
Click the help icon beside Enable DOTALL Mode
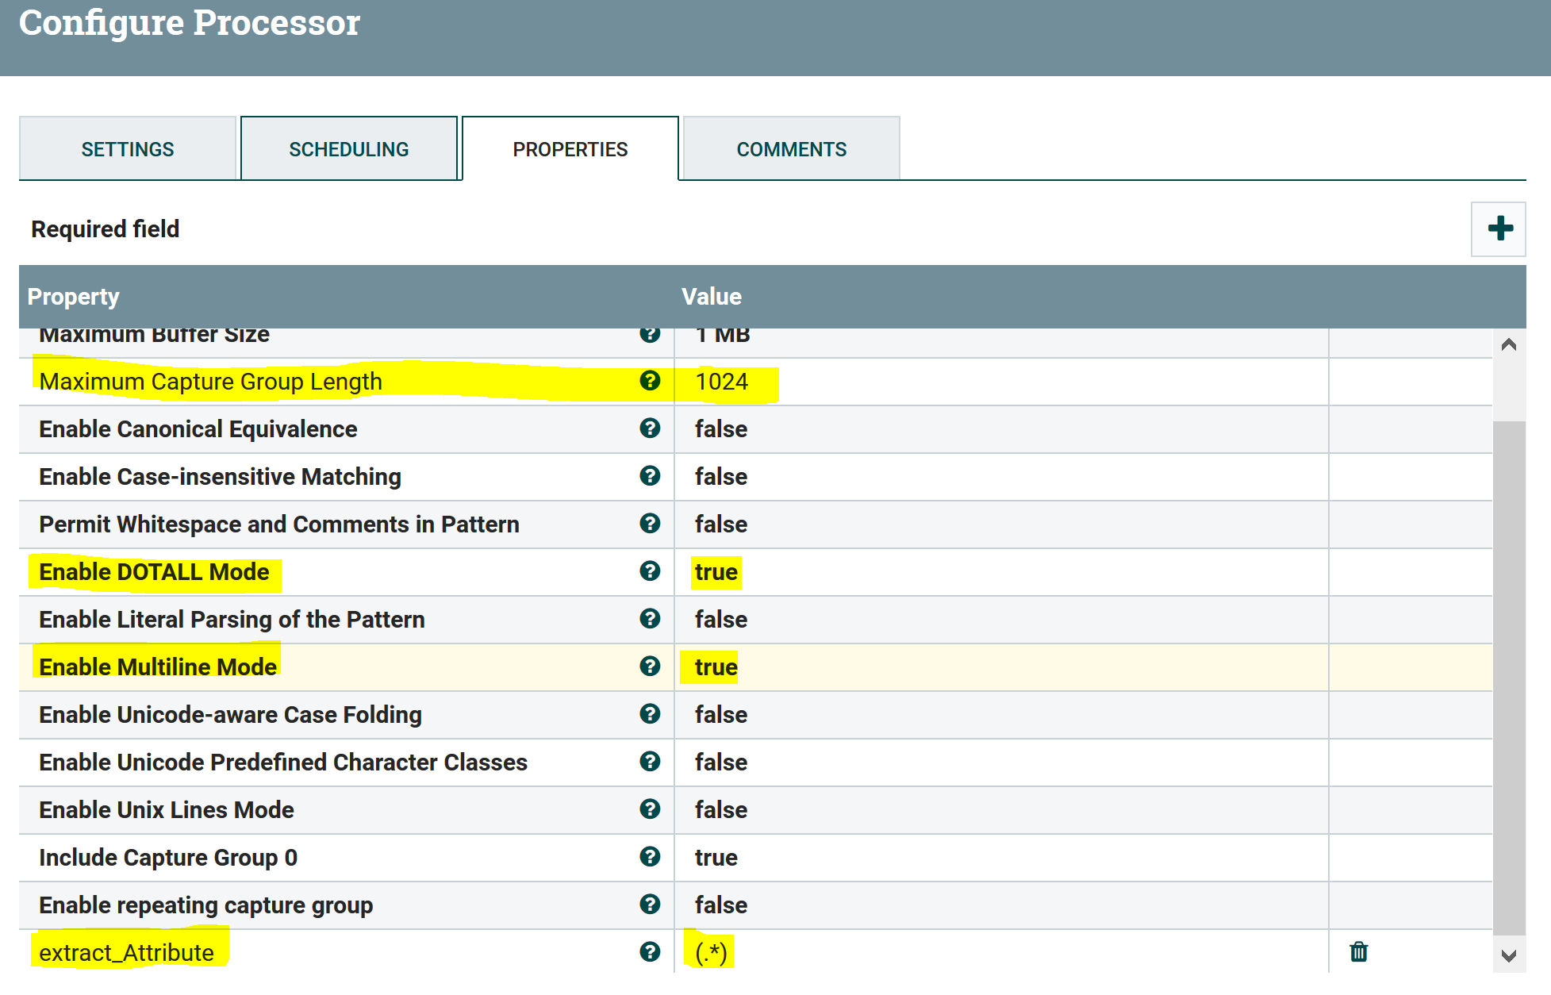click(x=650, y=571)
